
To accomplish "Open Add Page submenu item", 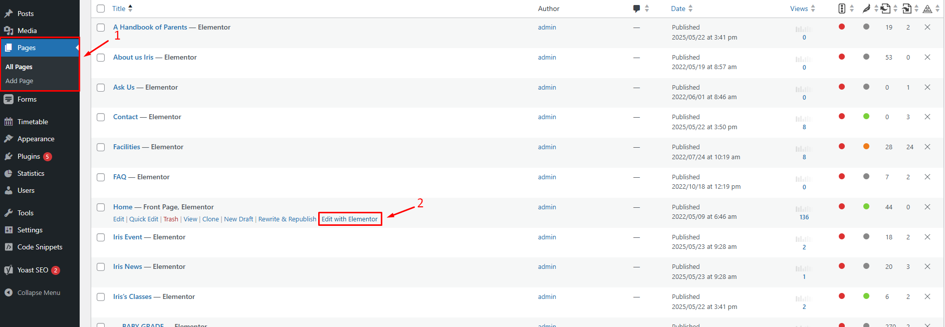I will (20, 81).
